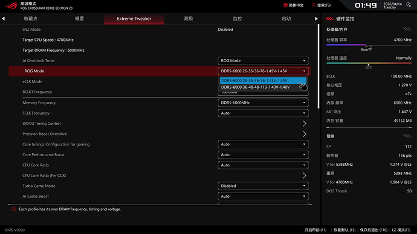Click 保存后退出 (F10) button
The height and width of the screenshot is (234, 417).
tap(373, 230)
